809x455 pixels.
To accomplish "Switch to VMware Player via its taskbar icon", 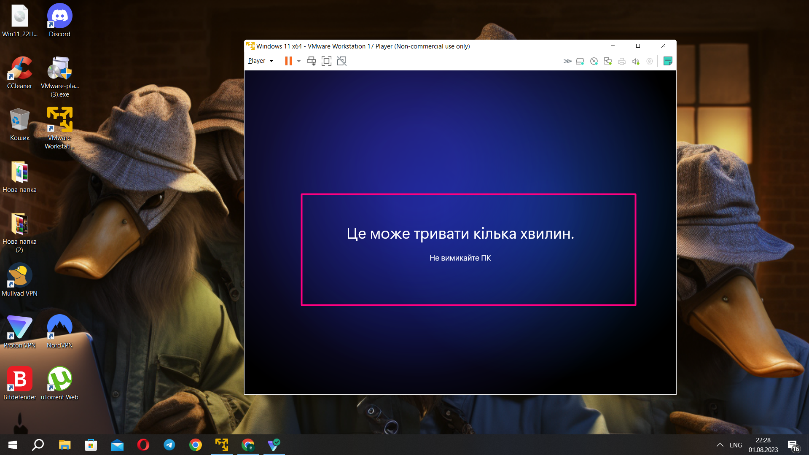I will [222, 445].
